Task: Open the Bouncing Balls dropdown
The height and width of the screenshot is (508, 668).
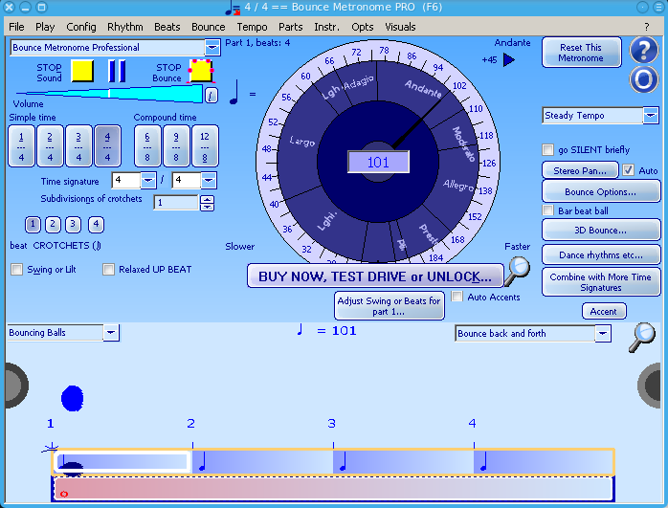Action: coord(111,333)
